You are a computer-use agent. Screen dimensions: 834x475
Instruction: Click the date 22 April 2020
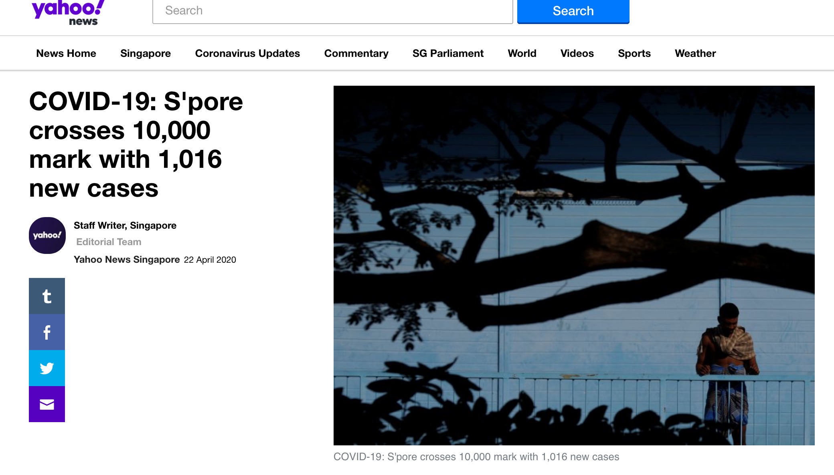[x=210, y=260]
